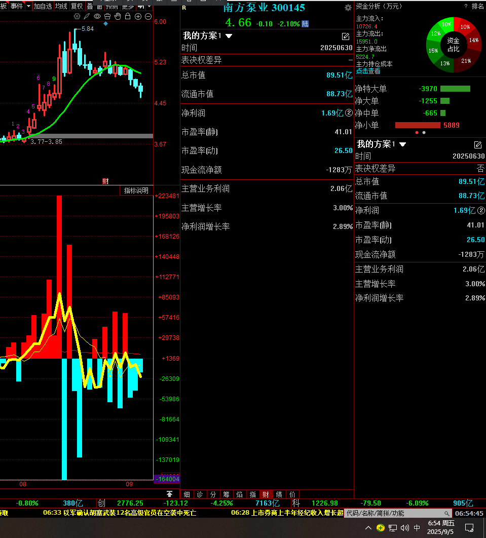Screen dimensions: 486x538
Task: Expand dropdown arrow next to 事件
Action: click(28, 6)
